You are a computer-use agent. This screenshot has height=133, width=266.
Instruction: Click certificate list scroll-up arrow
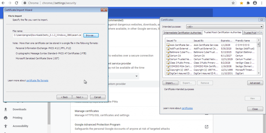(258, 40)
